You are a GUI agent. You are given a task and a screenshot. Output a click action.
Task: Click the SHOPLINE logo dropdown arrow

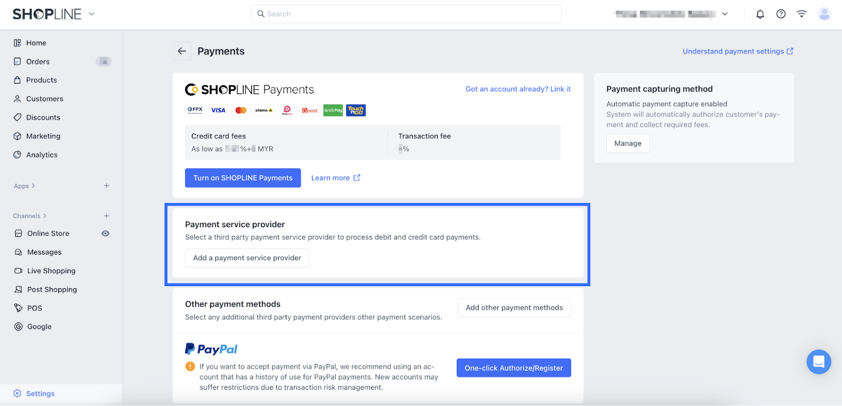click(92, 14)
